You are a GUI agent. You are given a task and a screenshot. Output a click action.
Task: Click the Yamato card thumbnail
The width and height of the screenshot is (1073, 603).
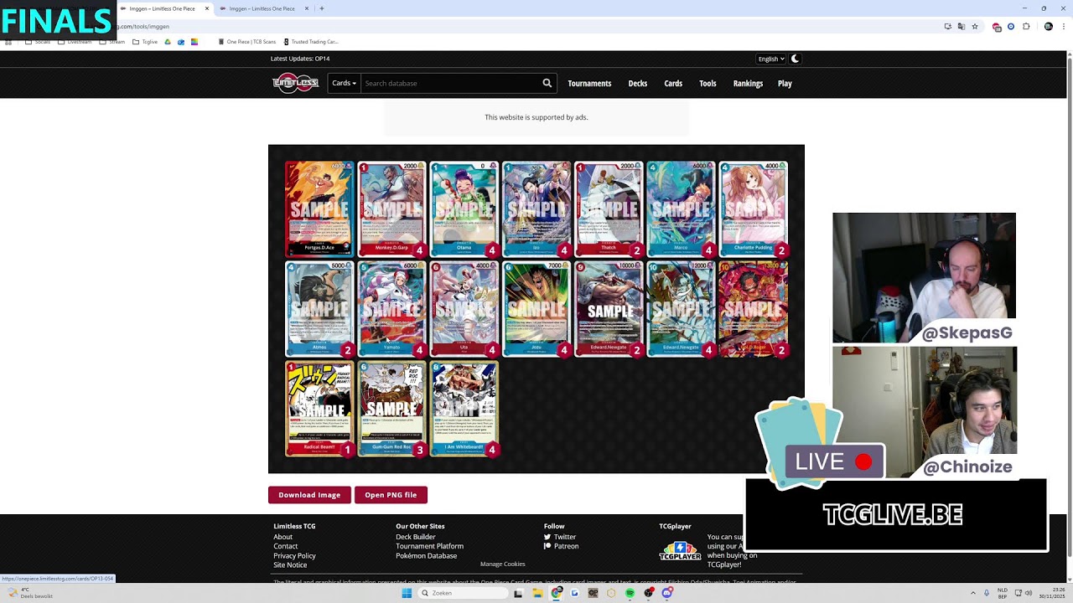click(391, 308)
